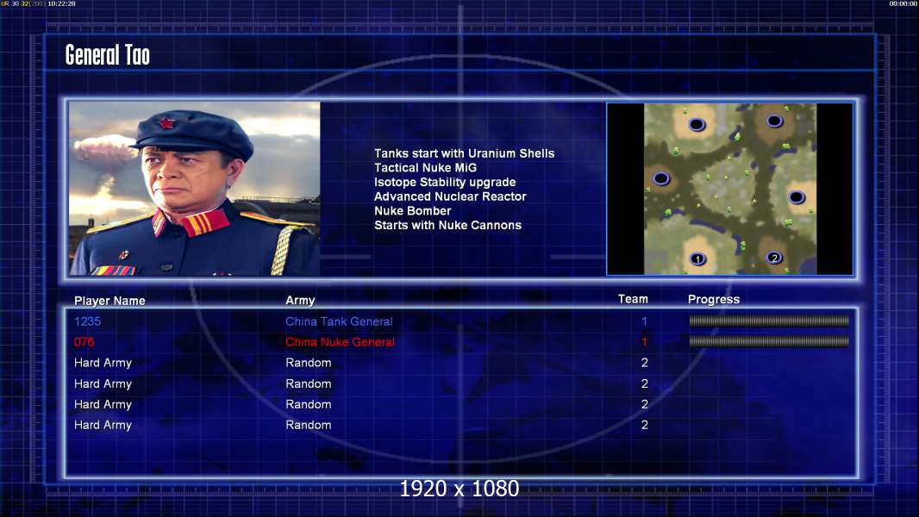
Task: Pick the empty start marker at minimap's upper-left
Action: pyautogui.click(x=697, y=124)
